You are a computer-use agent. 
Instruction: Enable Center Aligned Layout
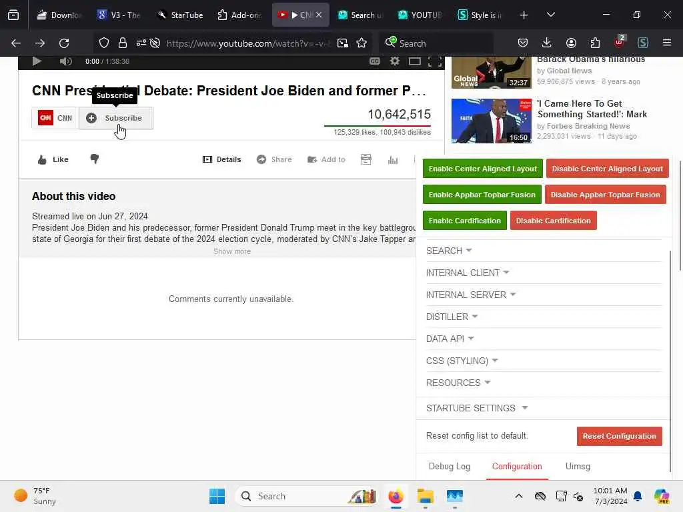(483, 169)
